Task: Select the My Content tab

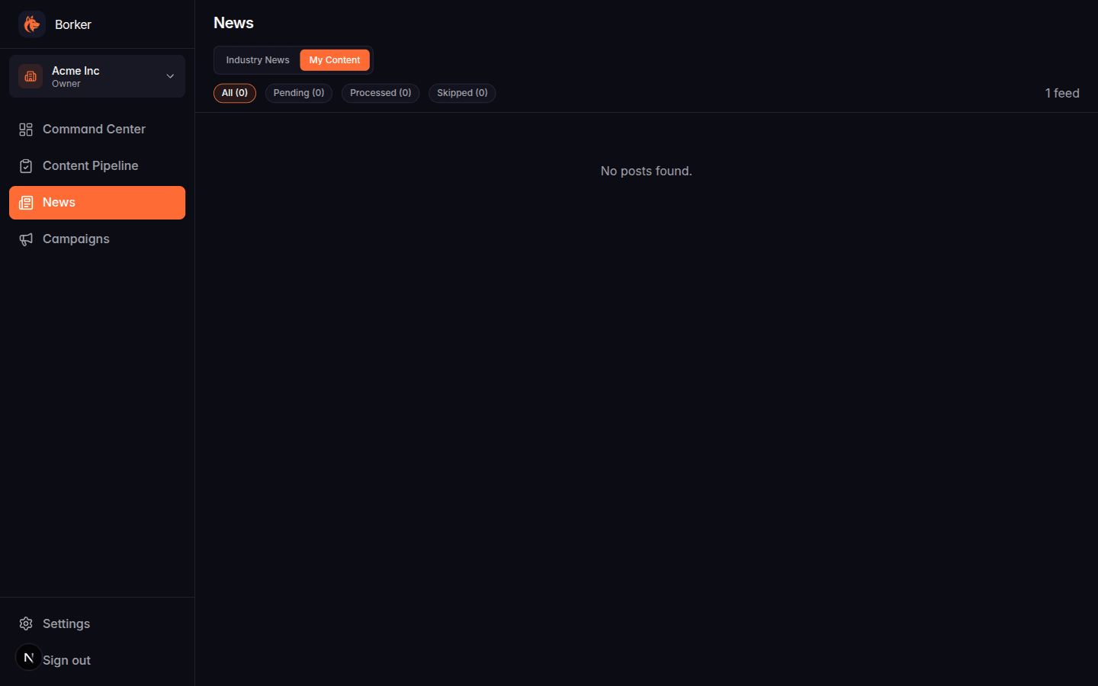Action: click(x=335, y=59)
